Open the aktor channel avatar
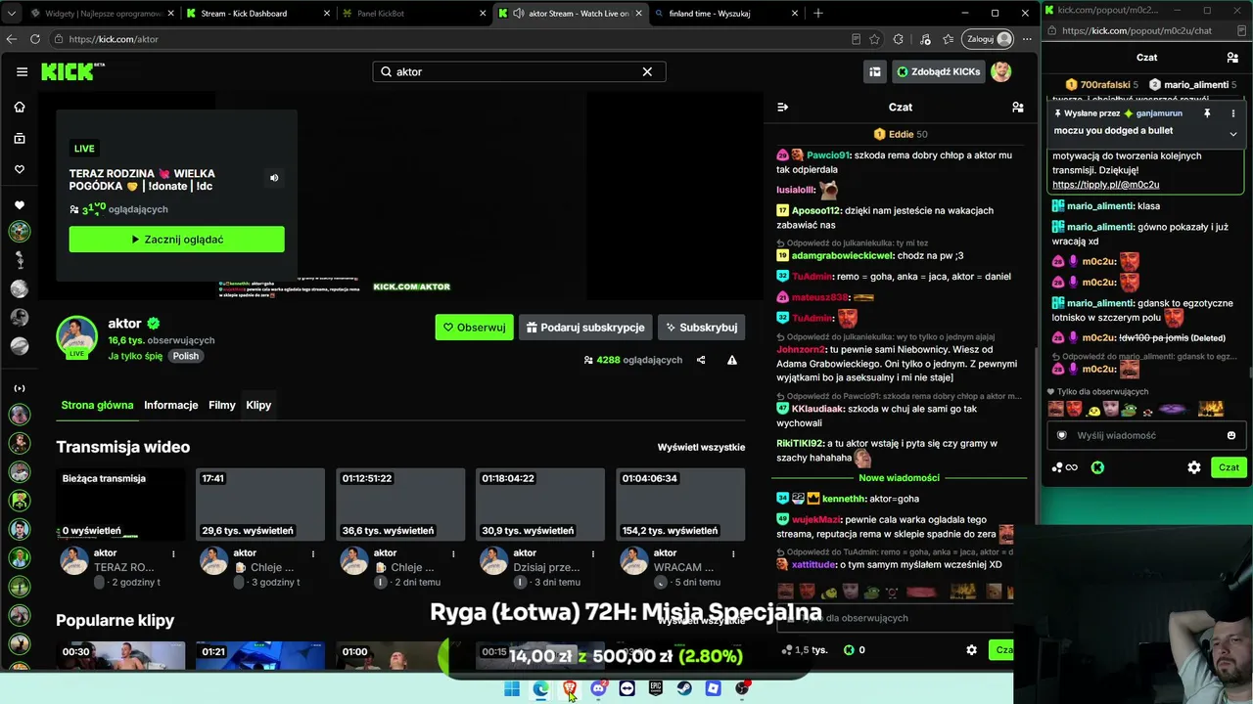Image resolution: width=1253 pixels, height=704 pixels. tap(76, 337)
